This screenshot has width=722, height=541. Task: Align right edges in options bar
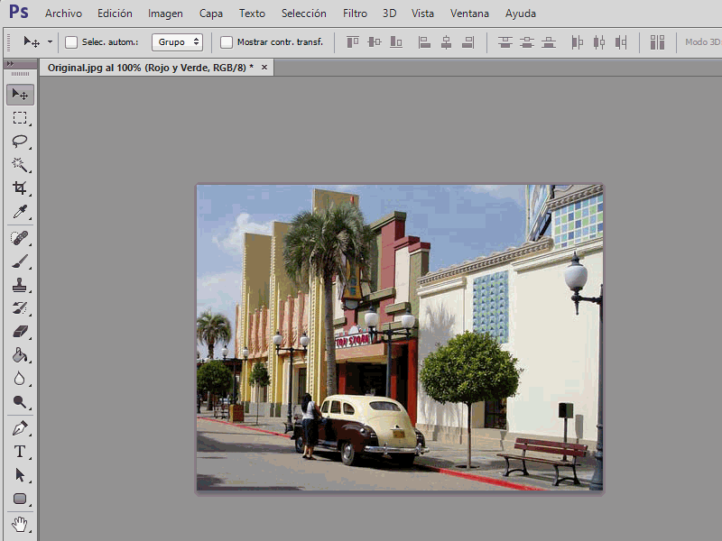pyautogui.click(x=467, y=42)
